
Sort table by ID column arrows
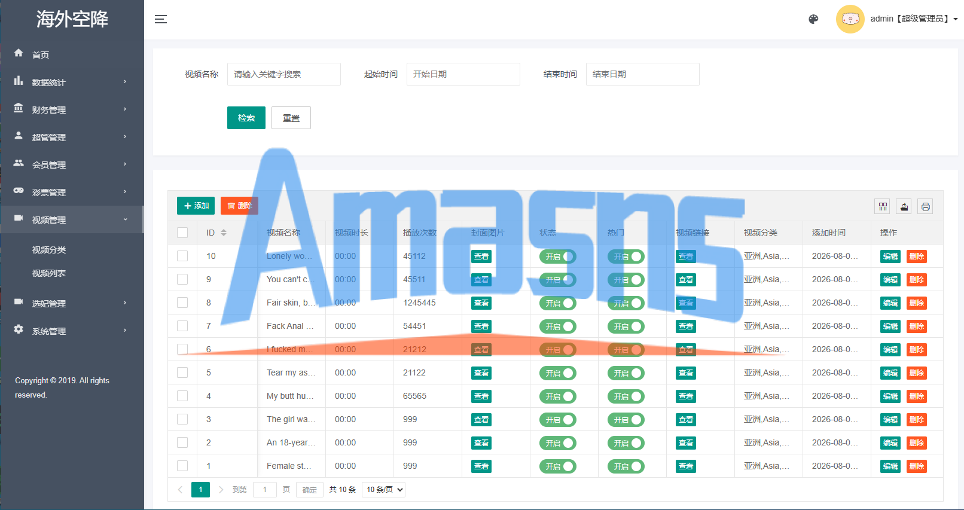click(224, 233)
